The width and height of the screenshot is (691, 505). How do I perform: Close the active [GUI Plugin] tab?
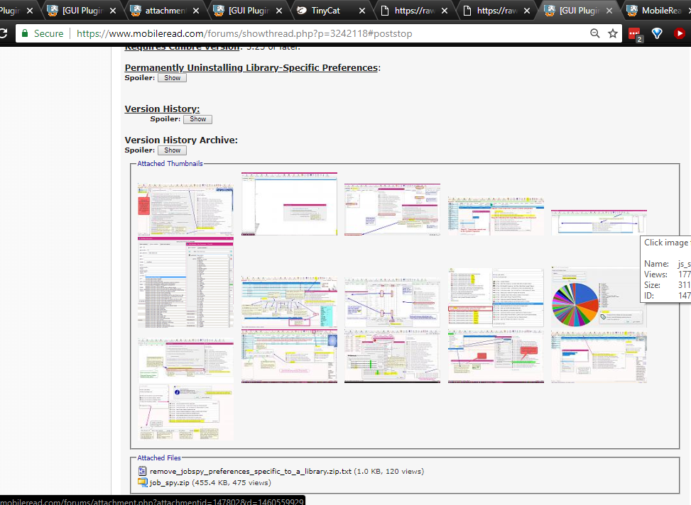(x=609, y=11)
